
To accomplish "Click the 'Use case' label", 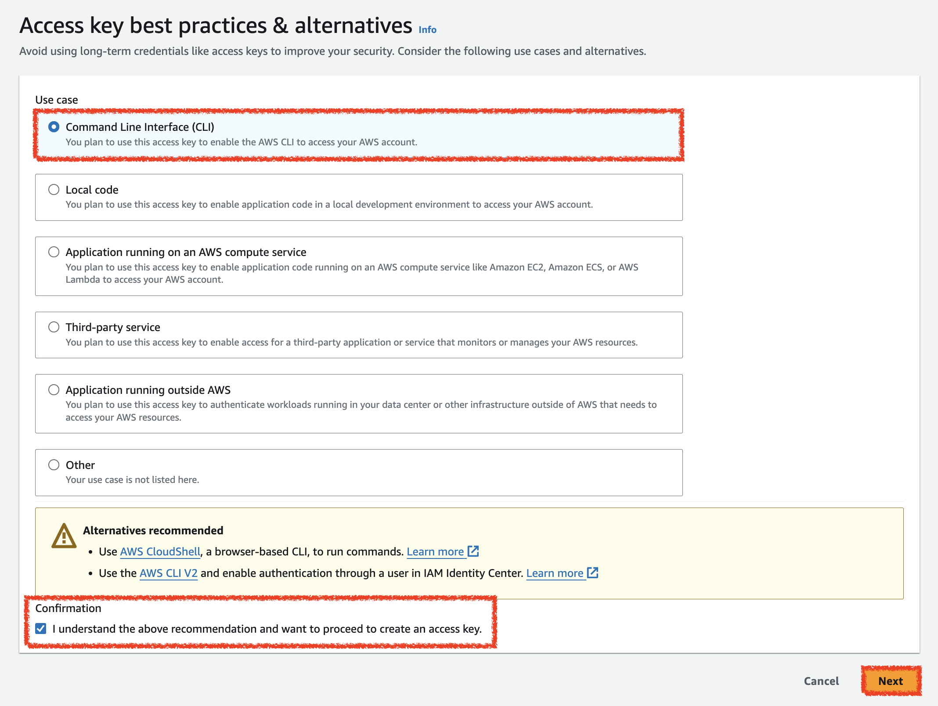I will (57, 100).
